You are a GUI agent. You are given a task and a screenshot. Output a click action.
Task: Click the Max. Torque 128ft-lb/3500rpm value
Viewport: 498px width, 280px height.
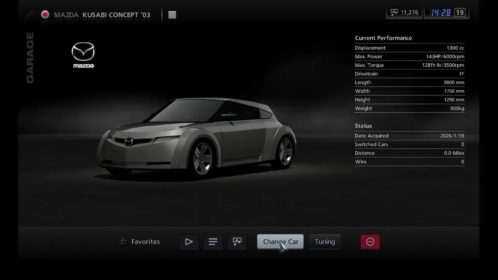443,65
